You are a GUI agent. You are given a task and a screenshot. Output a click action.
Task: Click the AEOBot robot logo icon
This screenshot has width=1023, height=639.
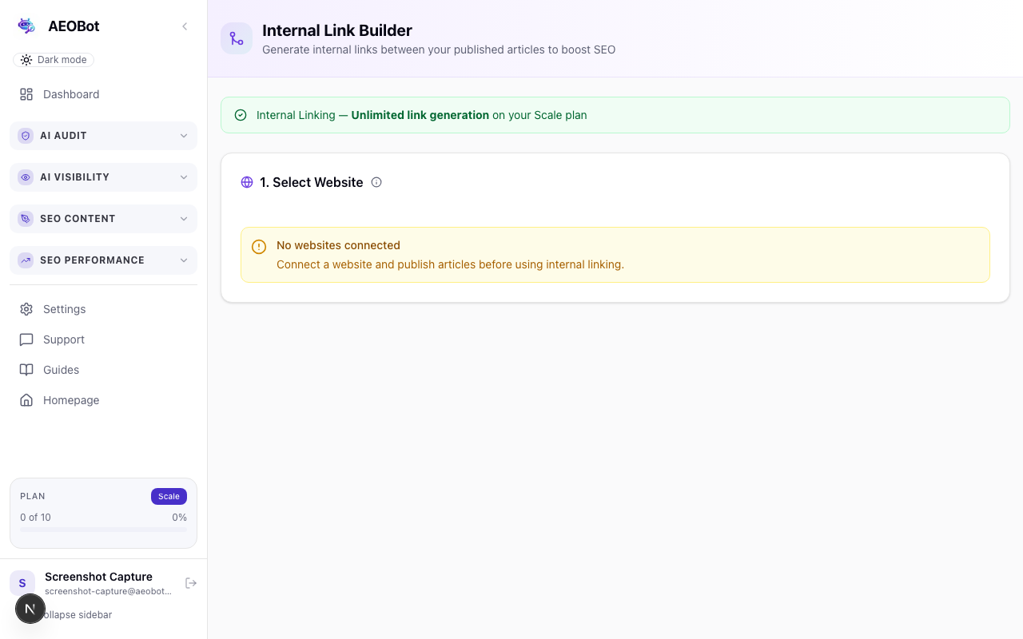click(x=26, y=26)
